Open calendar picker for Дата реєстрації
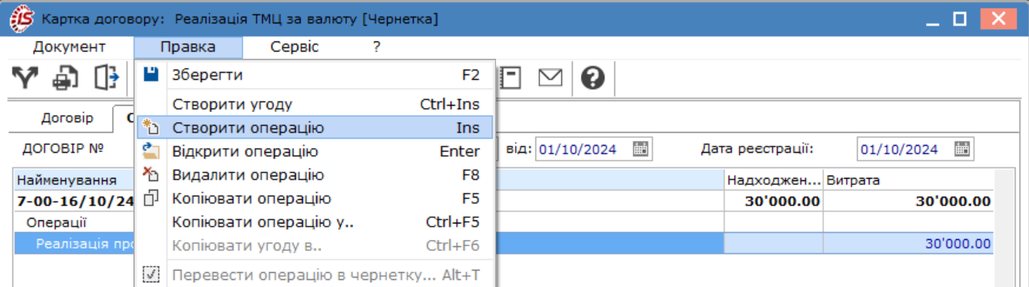Viewport: 1029px width, 287px height. (962, 149)
